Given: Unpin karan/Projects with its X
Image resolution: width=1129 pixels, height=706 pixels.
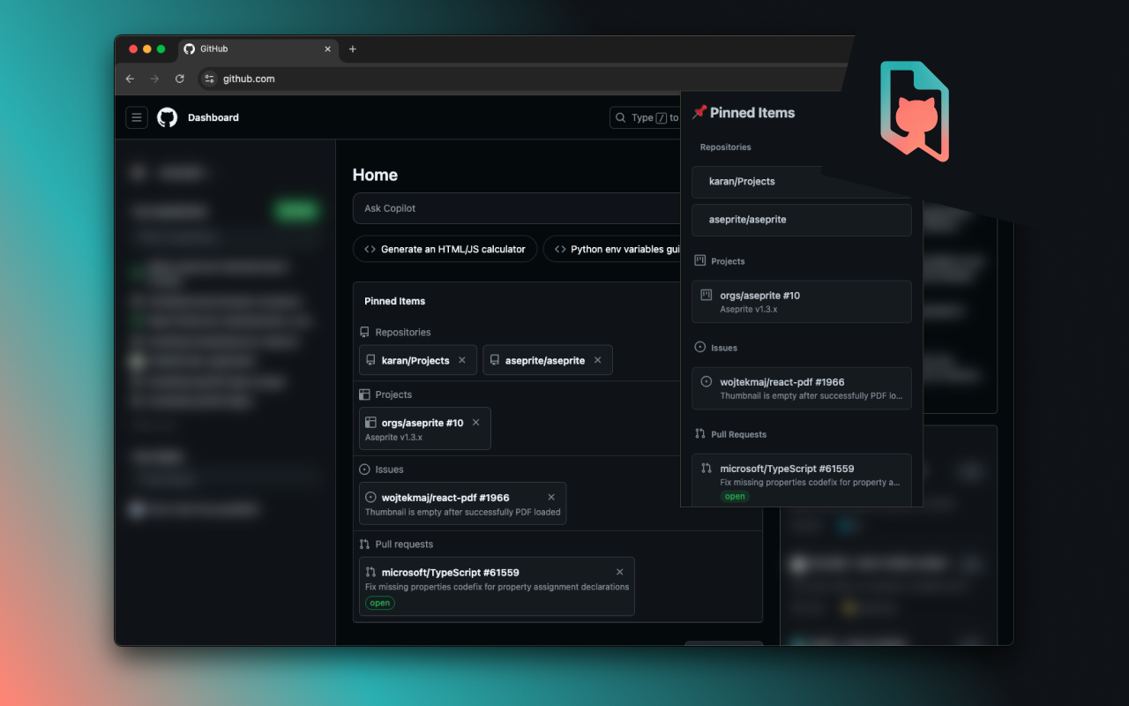Looking at the screenshot, I should pyautogui.click(x=462, y=360).
